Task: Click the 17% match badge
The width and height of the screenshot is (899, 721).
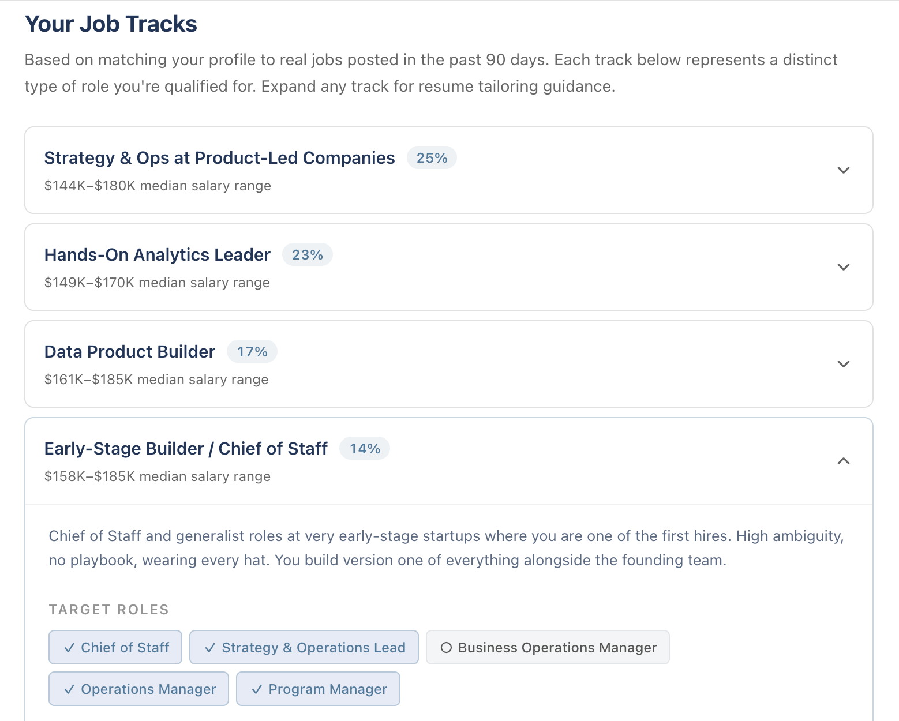Action: click(252, 352)
